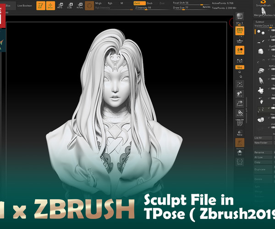The height and width of the screenshot is (229, 275).
Task: Select the Move tool in top shelf
Action: (x=60, y=5)
